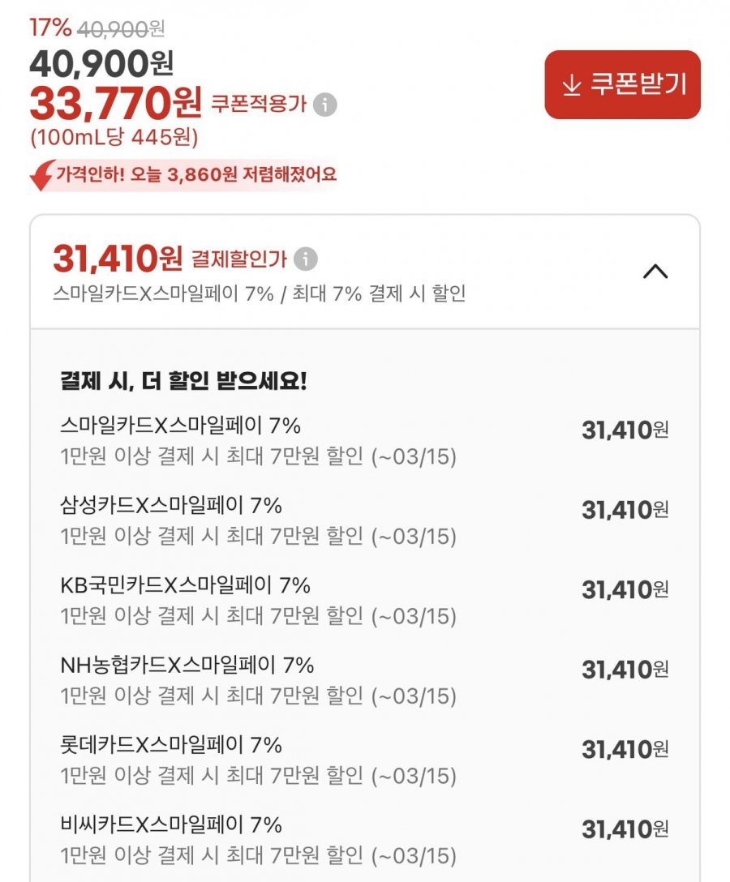Click info icon beside 쿠폰적용가

pos(324,105)
